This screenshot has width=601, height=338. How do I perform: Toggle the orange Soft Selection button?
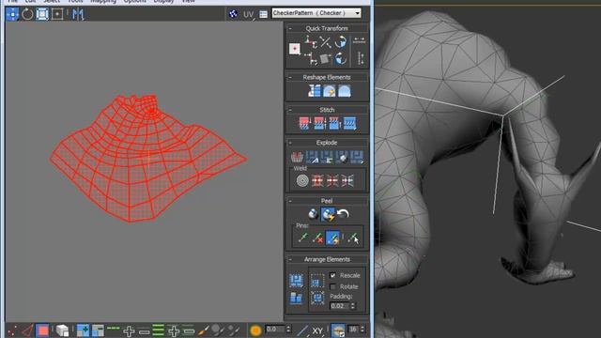pos(255,330)
